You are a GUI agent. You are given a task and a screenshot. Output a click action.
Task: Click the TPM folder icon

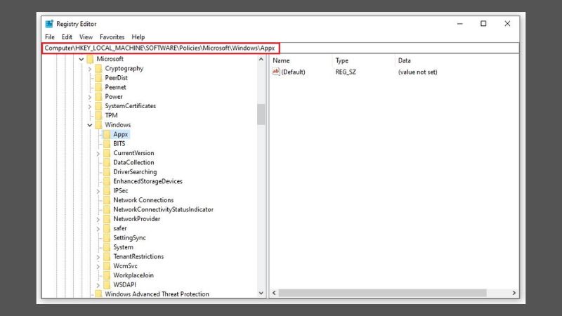[x=98, y=115]
